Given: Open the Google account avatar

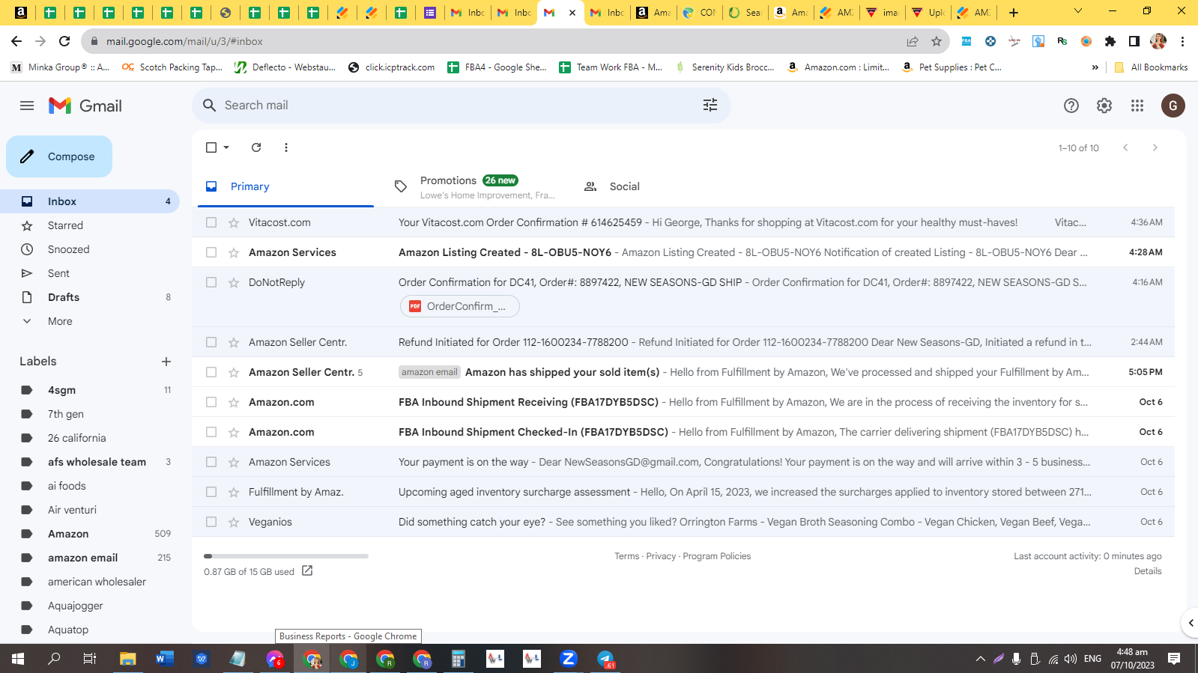Looking at the screenshot, I should [x=1173, y=106].
